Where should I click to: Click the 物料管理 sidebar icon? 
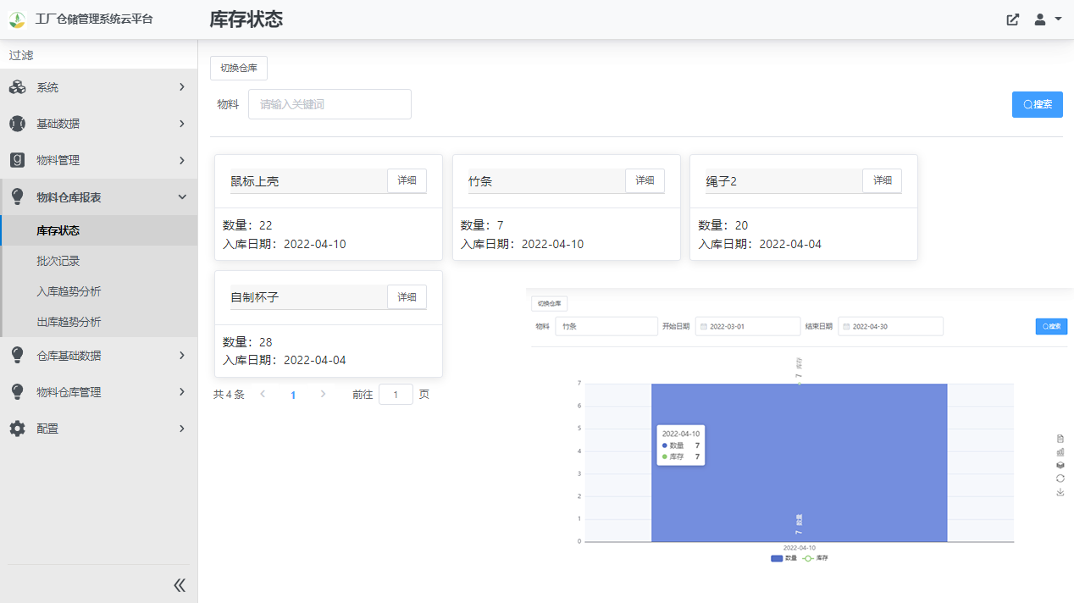tap(15, 160)
